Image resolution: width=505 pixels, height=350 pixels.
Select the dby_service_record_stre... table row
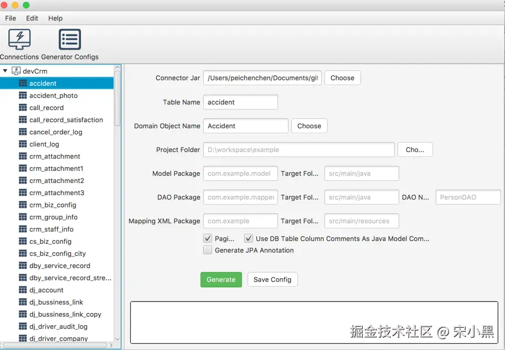56,278
